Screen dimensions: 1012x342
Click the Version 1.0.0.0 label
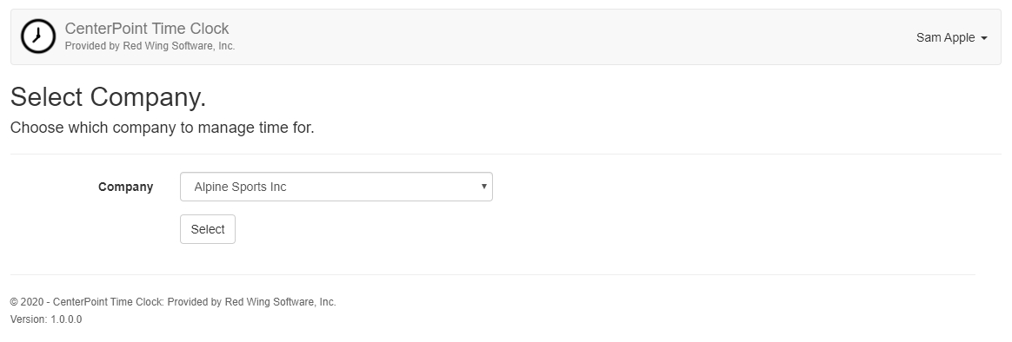[46, 319]
